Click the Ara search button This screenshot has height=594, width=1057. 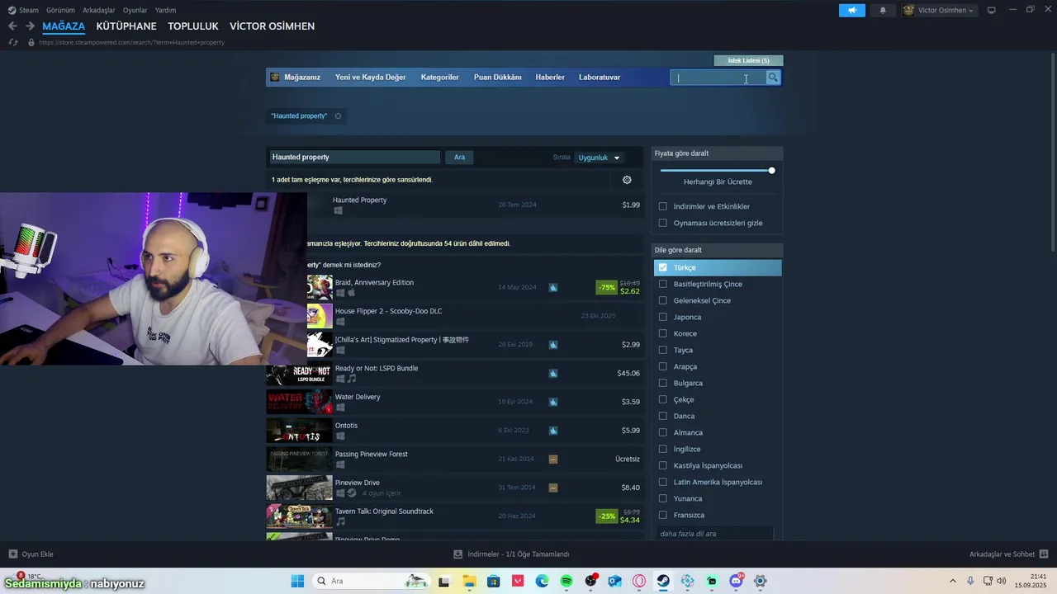459,157
